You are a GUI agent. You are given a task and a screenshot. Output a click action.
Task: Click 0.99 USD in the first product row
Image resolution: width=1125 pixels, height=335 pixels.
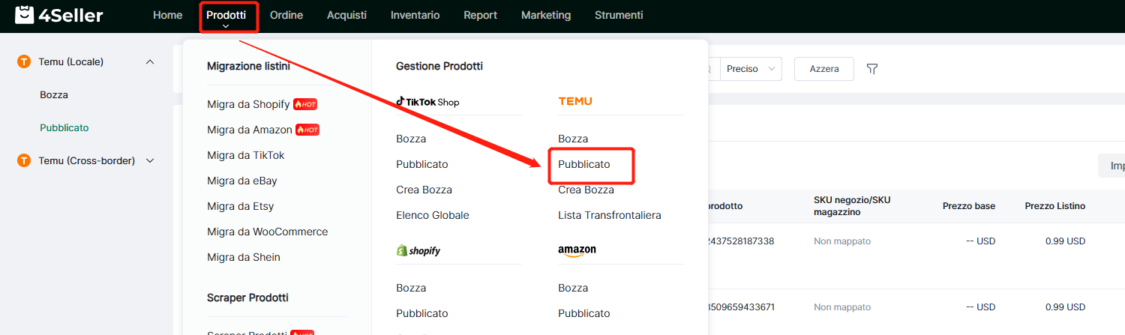(1065, 241)
